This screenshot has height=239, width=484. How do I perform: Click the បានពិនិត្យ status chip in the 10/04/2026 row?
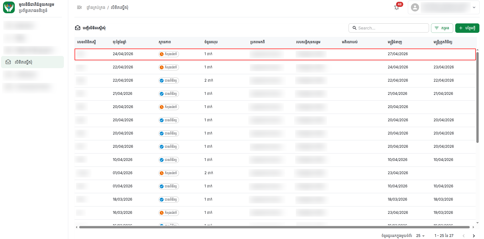tap(169, 160)
